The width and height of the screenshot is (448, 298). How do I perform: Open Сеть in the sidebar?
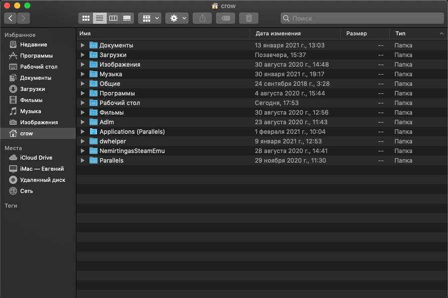click(x=38, y=191)
